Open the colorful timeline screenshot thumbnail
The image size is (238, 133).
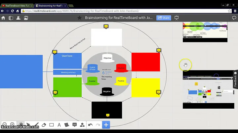(205, 32)
